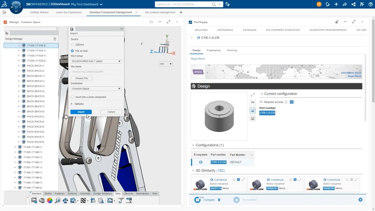The height and width of the screenshot is (211, 375).
Task: Switch the part preview to 3D view
Action: (253, 102)
